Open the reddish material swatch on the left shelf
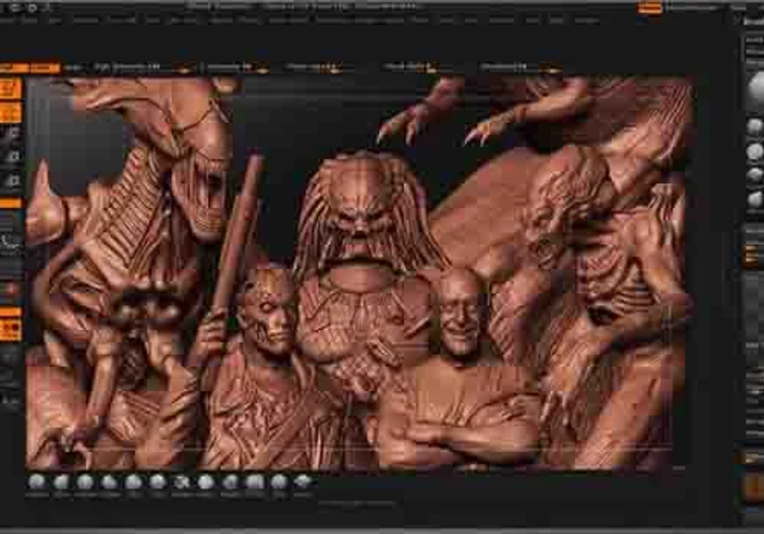This screenshot has height=534, width=764. [10, 290]
